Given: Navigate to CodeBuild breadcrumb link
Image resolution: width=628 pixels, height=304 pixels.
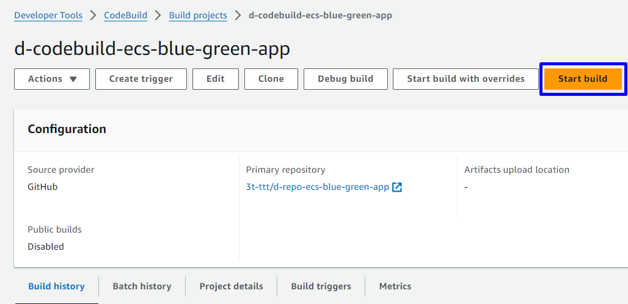Looking at the screenshot, I should [126, 15].
